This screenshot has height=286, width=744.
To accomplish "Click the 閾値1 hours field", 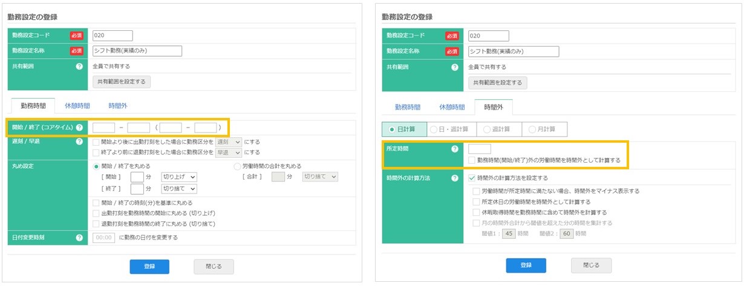I will point(509,233).
